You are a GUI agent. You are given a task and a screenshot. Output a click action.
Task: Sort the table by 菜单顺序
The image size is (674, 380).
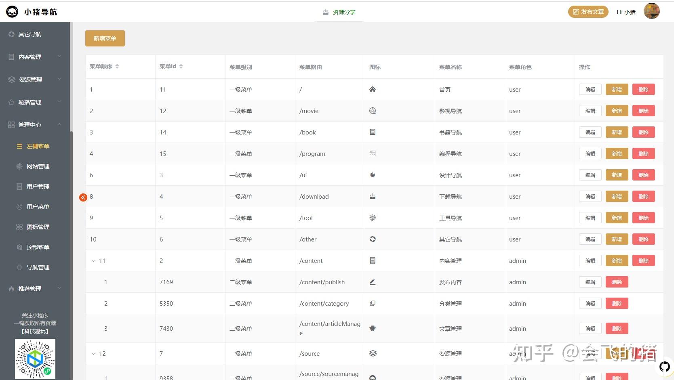(117, 66)
